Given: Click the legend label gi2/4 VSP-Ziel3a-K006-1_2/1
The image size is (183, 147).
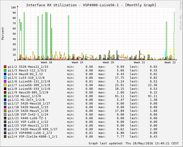Looking at the screenshot, I should 33,136.
